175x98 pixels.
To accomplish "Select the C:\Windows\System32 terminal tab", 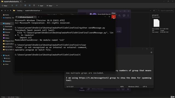I will point(25,17).
